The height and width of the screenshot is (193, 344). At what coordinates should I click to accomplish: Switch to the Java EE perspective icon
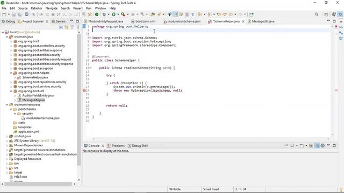(334, 14)
